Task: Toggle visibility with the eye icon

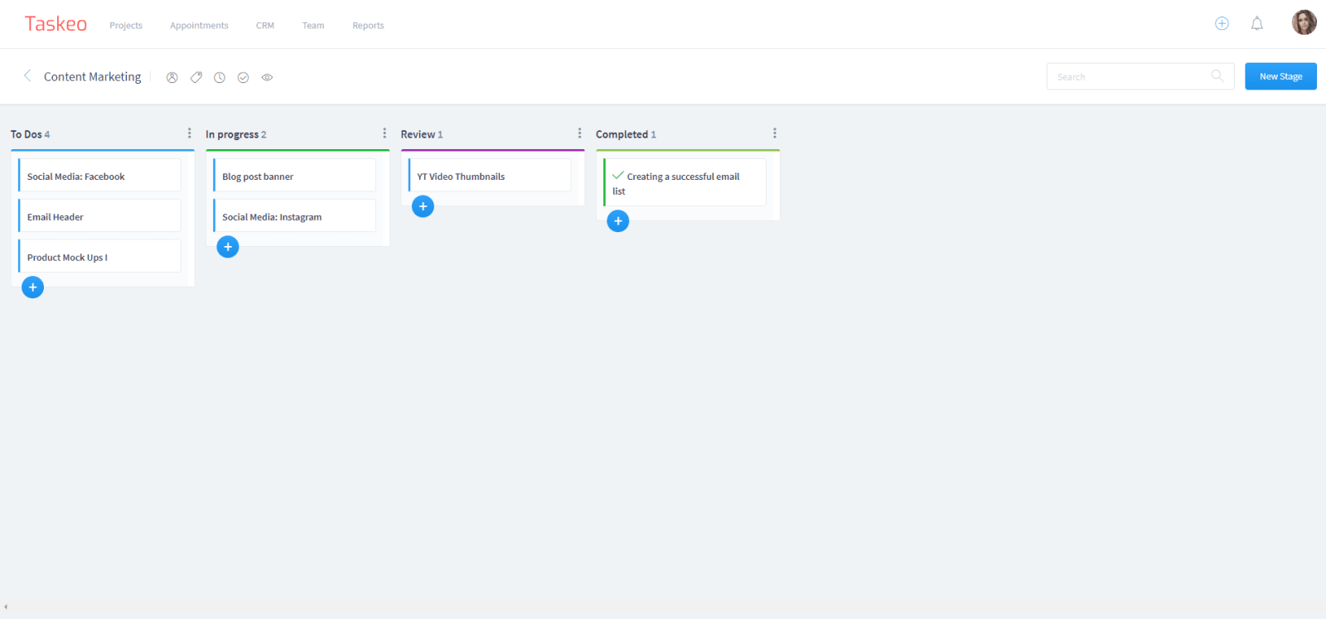Action: 267,77
